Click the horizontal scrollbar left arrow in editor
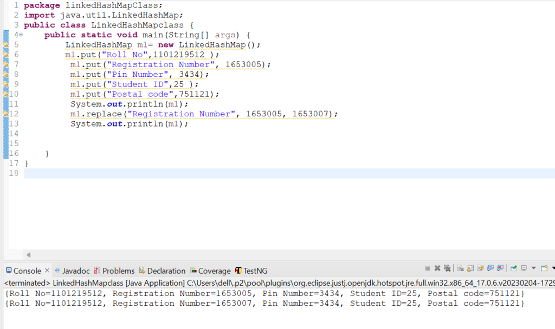 29,255
